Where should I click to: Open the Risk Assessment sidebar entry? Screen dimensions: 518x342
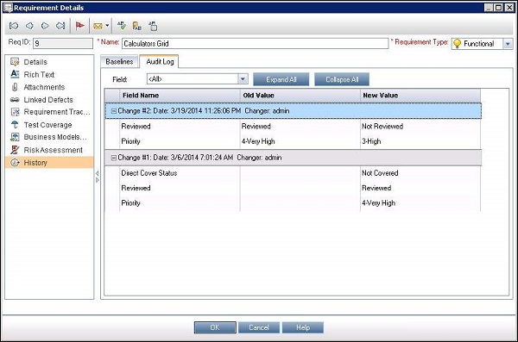coord(53,150)
